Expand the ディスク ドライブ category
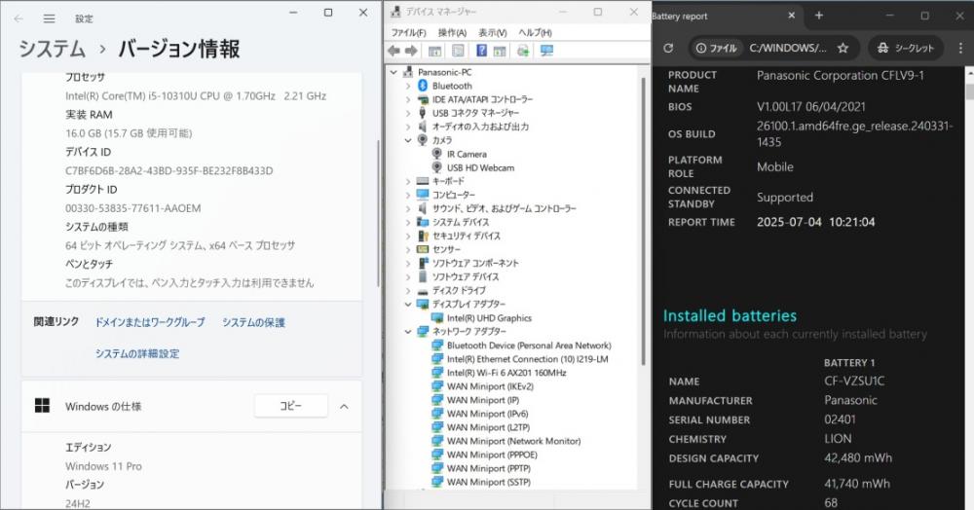Screen dimensions: 974x510 (x=408, y=290)
